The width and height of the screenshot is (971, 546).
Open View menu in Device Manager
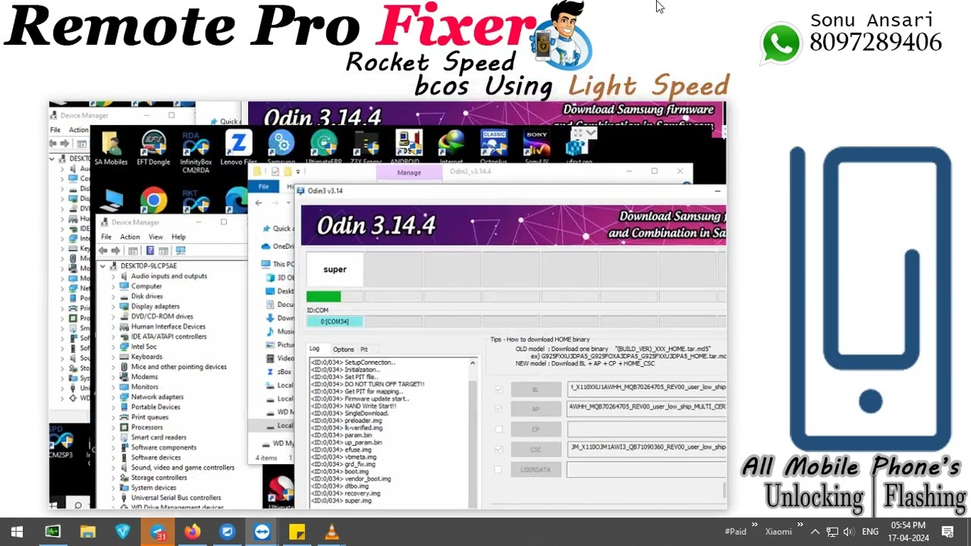156,237
